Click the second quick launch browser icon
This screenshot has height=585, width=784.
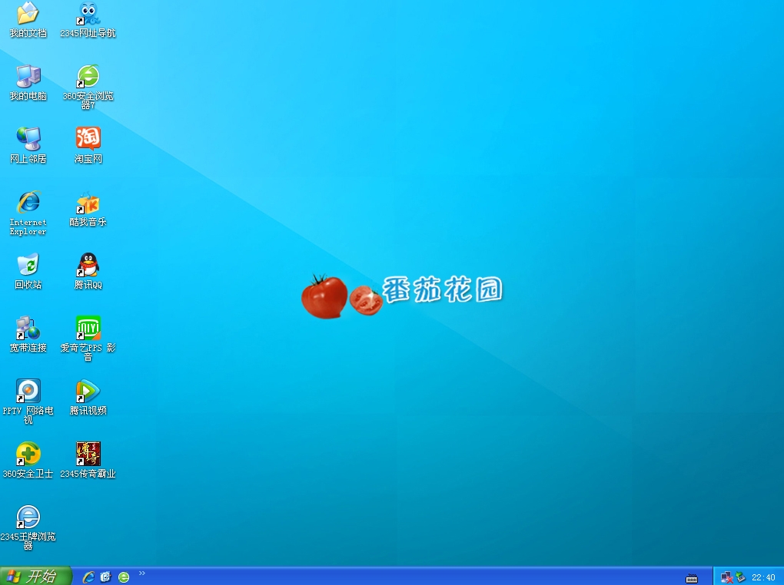tap(105, 577)
